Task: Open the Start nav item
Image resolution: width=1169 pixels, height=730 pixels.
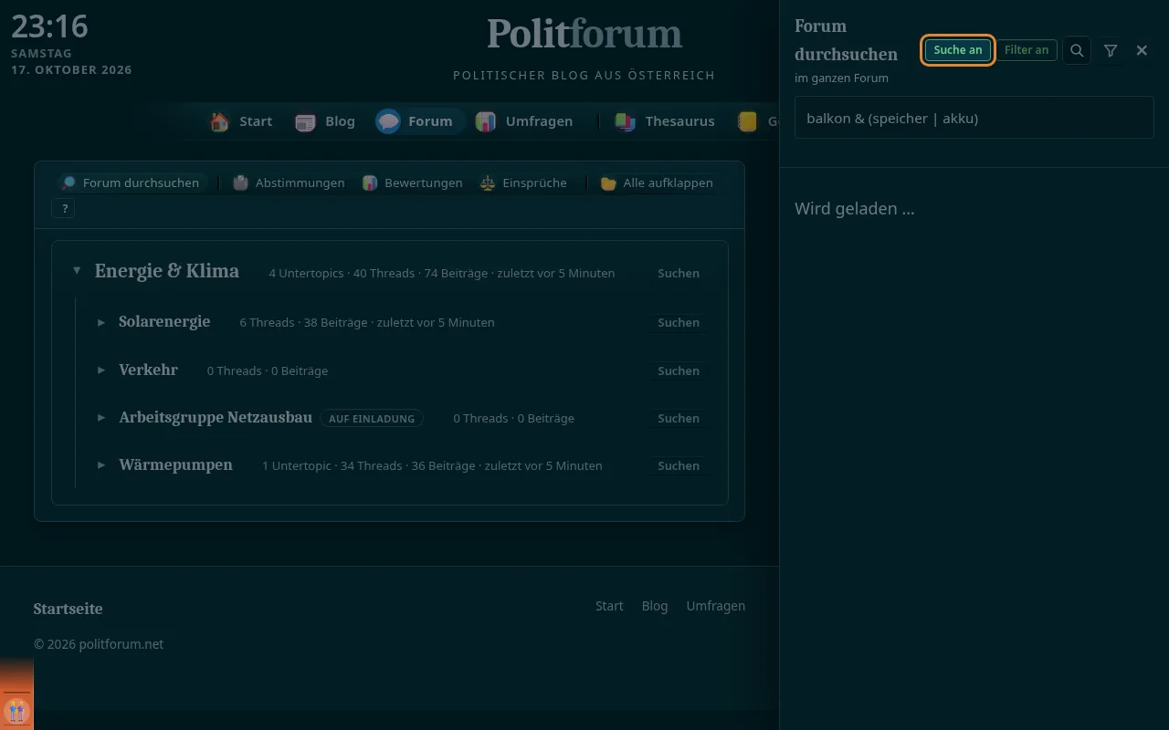Action: coord(241,121)
